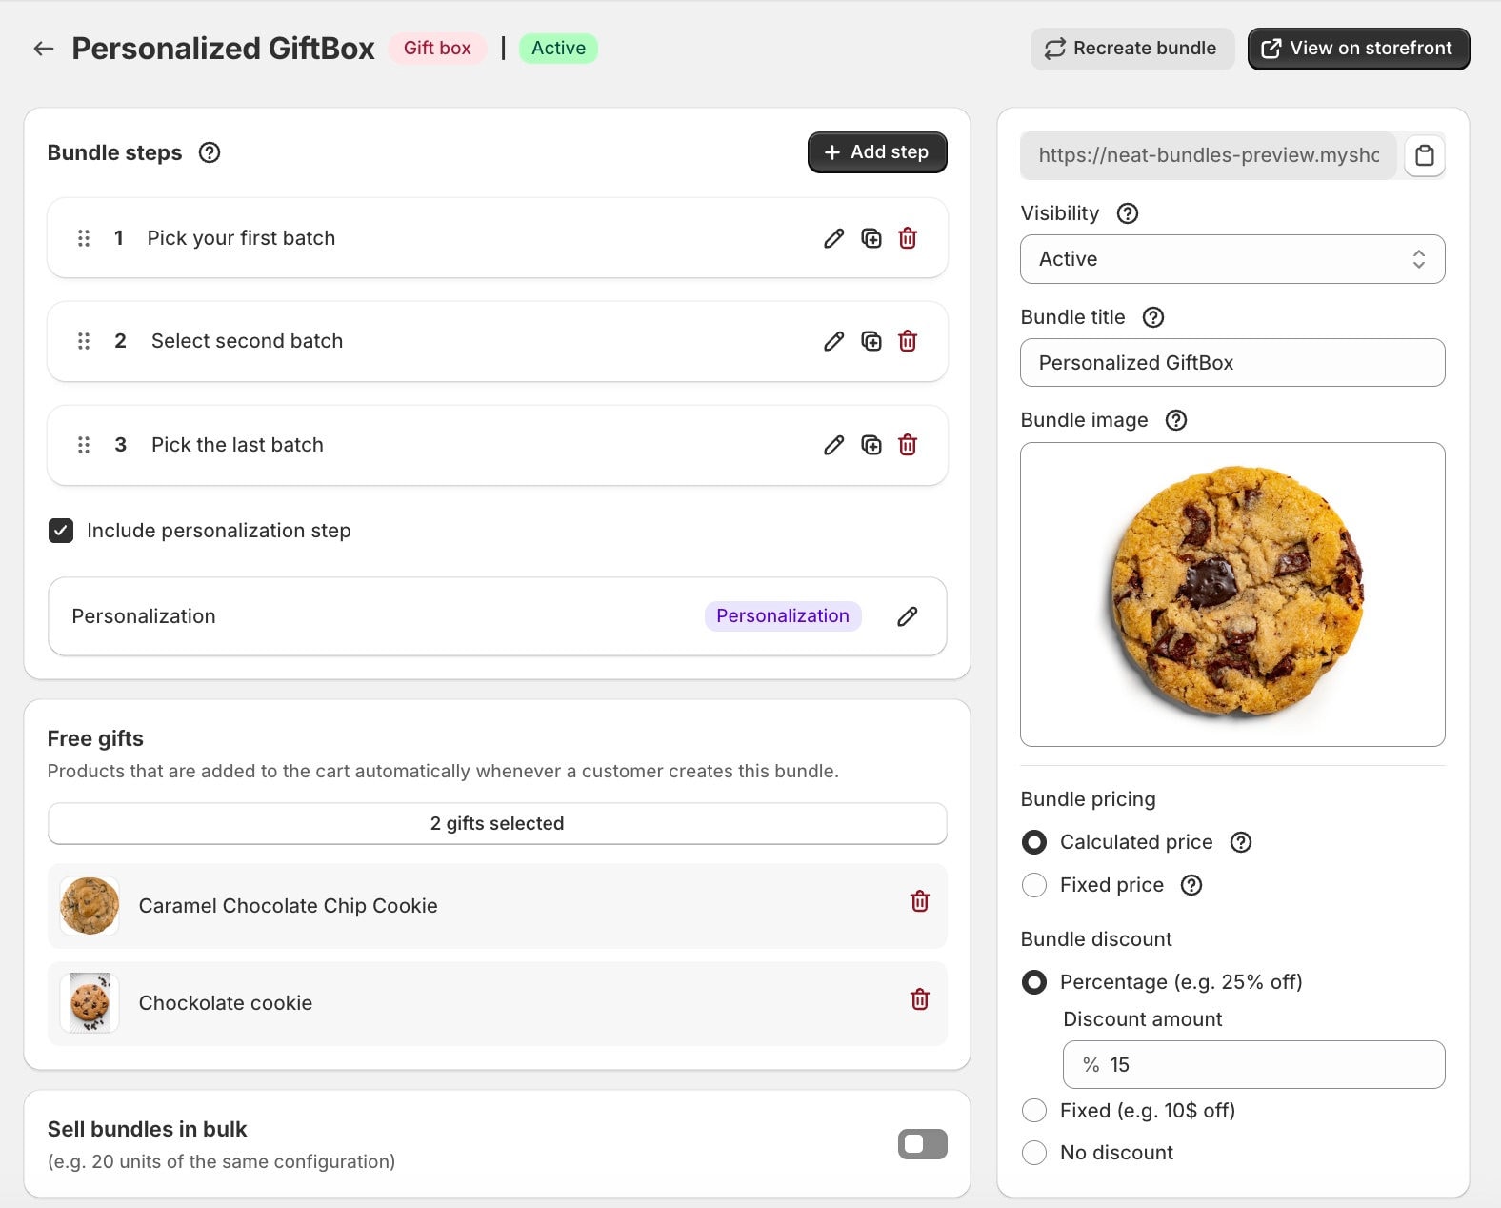Image resolution: width=1501 pixels, height=1208 pixels.
Task: Click Caramel Chocolate Chip Cookie thumbnail
Action: pos(90,906)
